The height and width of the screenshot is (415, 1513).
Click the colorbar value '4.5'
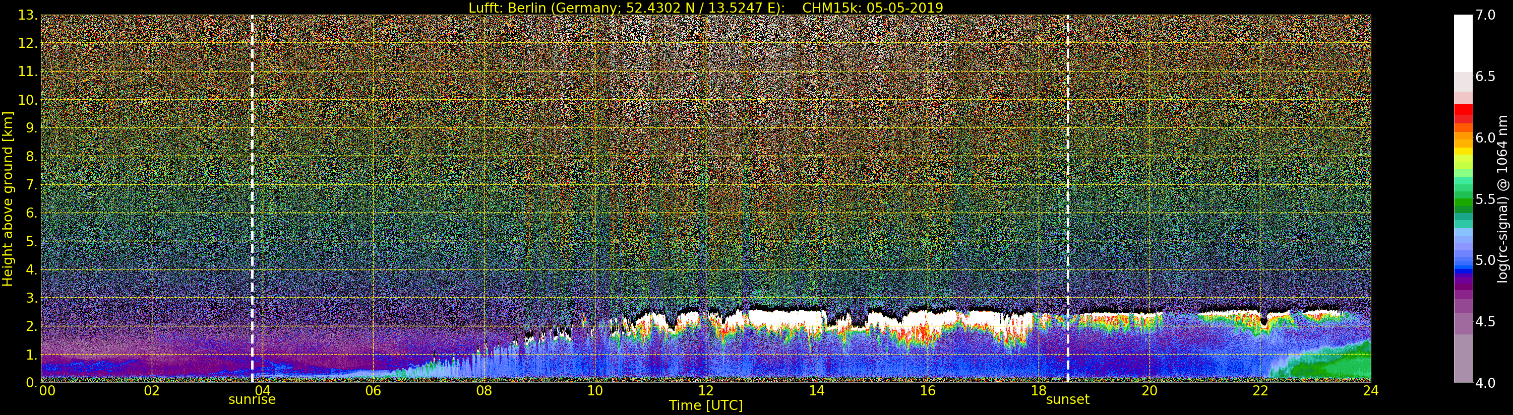tap(1485, 321)
